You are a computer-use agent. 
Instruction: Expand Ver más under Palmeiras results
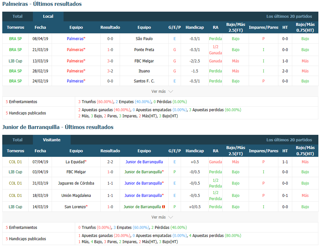coord(162,91)
